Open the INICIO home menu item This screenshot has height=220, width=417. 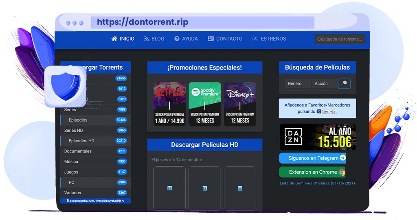point(123,39)
